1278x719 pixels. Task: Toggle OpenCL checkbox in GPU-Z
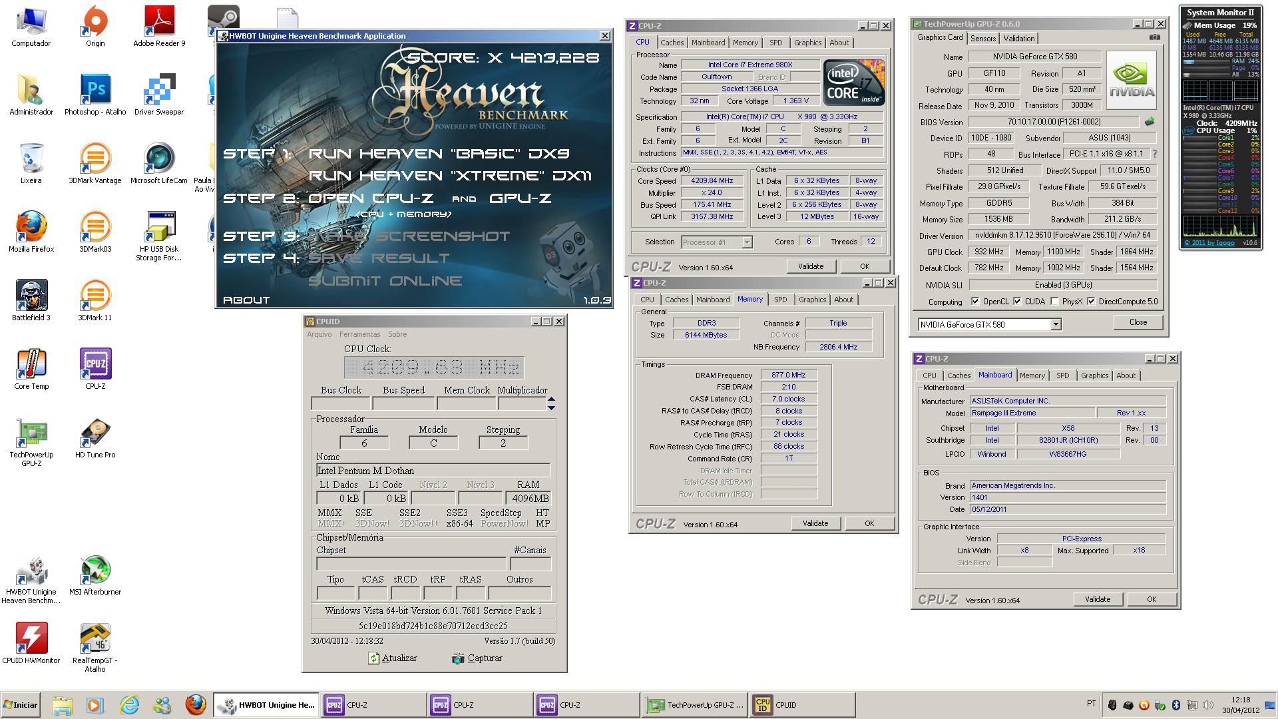[975, 302]
